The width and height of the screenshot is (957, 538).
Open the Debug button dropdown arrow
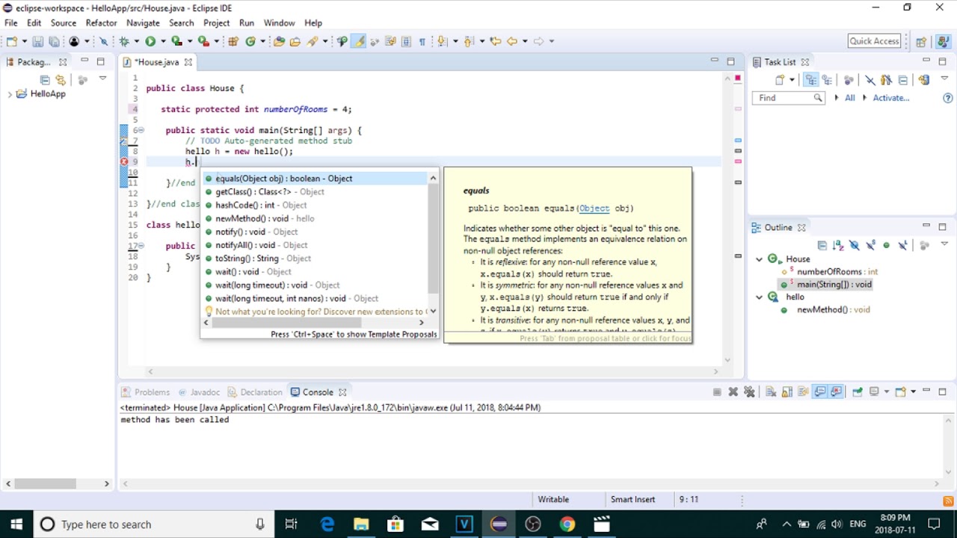pos(137,41)
